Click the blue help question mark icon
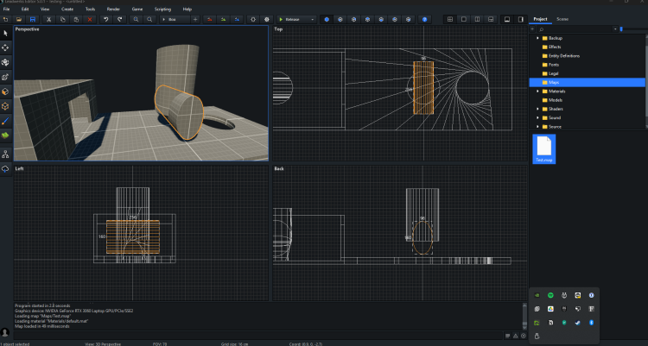 pyautogui.click(x=424, y=18)
